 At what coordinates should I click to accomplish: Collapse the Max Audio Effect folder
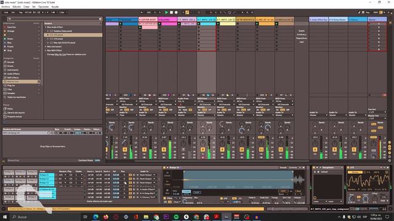[46, 27]
